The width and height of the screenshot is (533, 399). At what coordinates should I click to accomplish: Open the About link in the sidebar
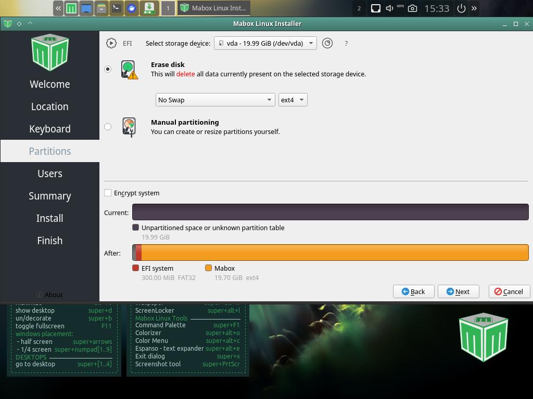[49, 295]
